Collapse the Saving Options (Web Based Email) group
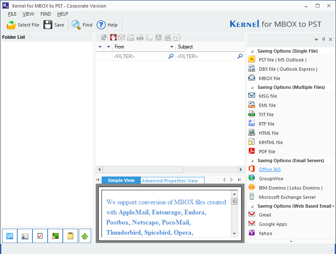This screenshot has height=254, width=336. coord(253,206)
